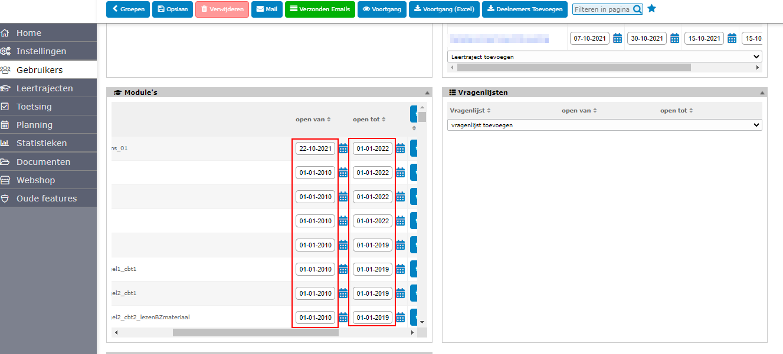Open calendar next to 15-10-2021 date
The width and height of the screenshot is (783, 354).
[732, 38]
